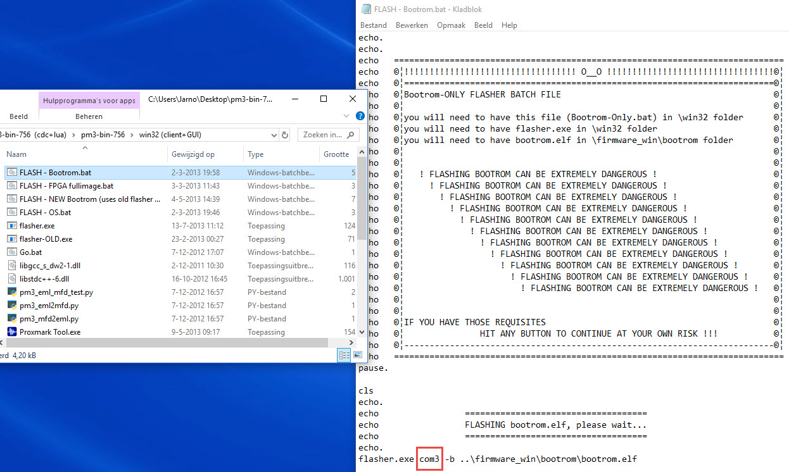Image resolution: width=789 pixels, height=472 pixels.
Task: Click the Hulpprogramma's voor apps tab header
Action: [x=89, y=100]
